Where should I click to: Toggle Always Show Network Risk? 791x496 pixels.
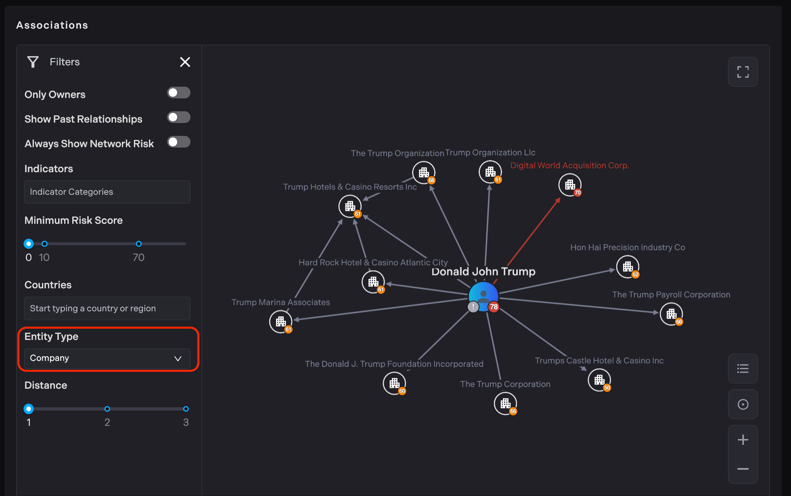179,142
